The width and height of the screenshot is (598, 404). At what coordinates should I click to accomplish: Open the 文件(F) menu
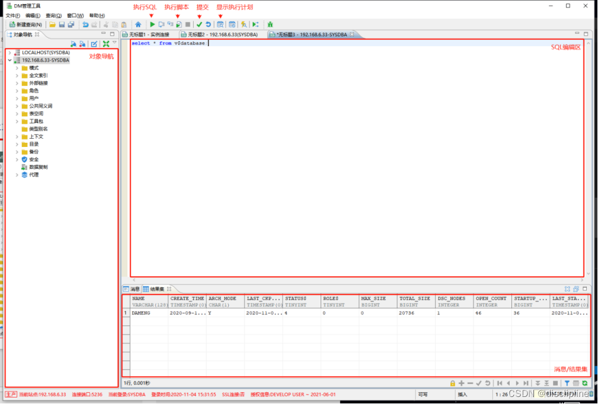coord(12,15)
